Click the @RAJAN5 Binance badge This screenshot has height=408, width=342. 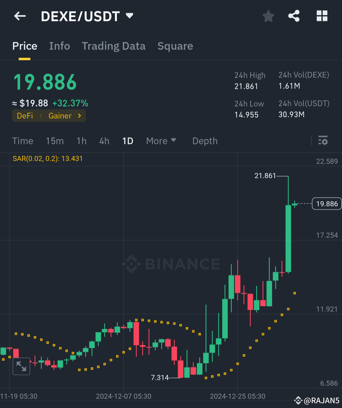coord(317,401)
